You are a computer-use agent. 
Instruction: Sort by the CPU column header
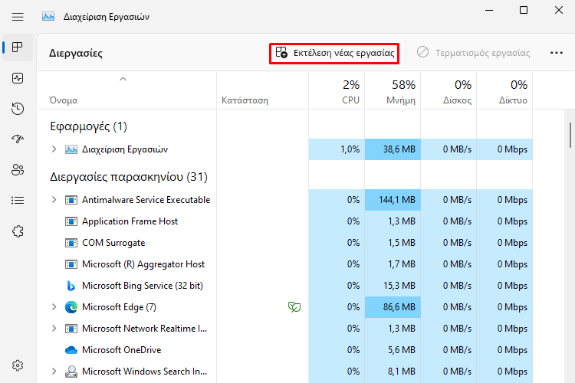[x=337, y=90]
